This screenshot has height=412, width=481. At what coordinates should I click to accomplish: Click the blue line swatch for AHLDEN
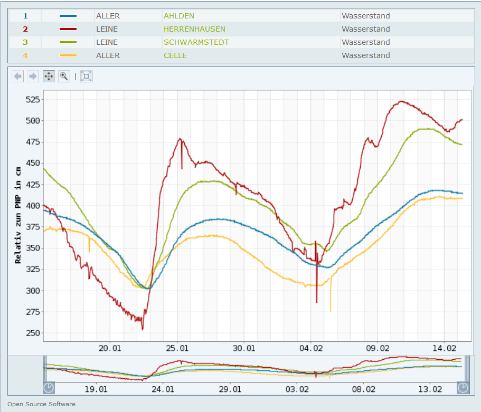(x=68, y=16)
